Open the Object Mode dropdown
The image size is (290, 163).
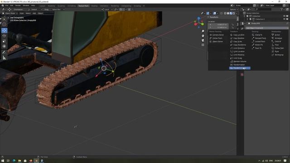pos(10,13)
